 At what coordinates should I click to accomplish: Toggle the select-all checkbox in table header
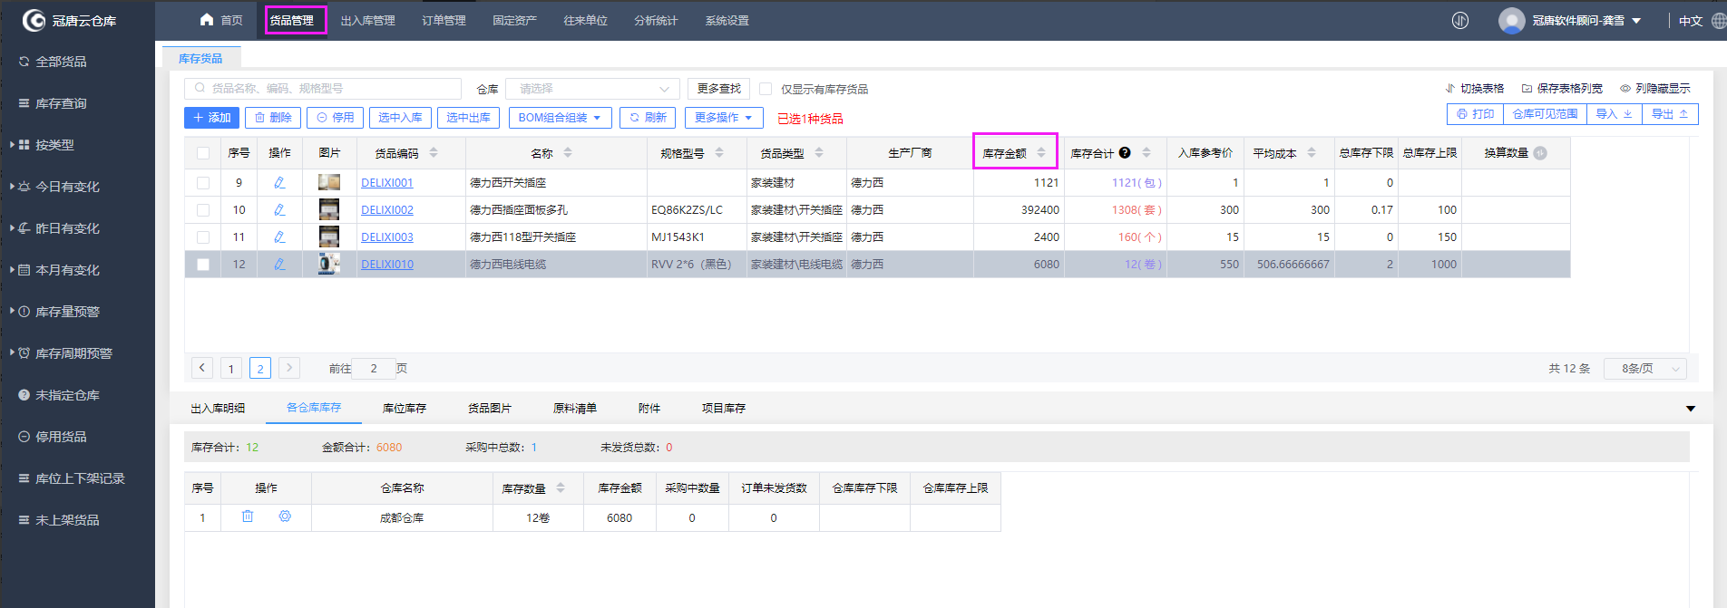coord(203,153)
